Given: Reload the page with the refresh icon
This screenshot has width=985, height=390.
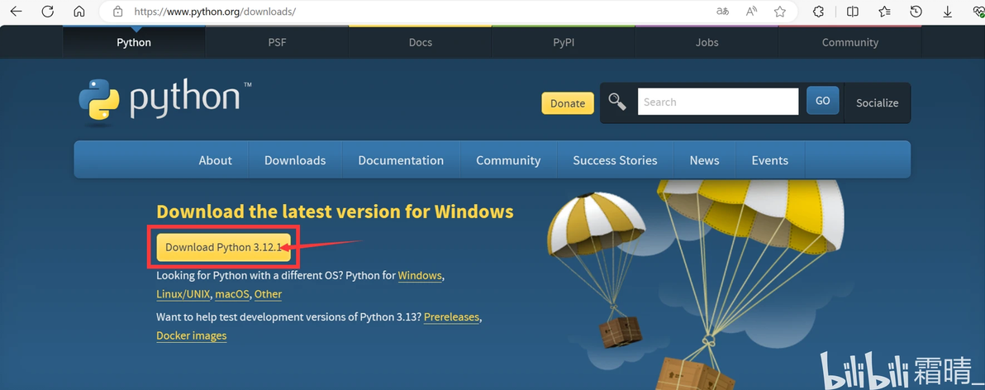Looking at the screenshot, I should [x=48, y=12].
